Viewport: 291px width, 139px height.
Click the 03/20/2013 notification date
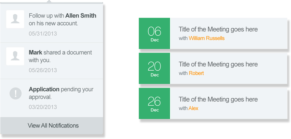click(x=43, y=107)
